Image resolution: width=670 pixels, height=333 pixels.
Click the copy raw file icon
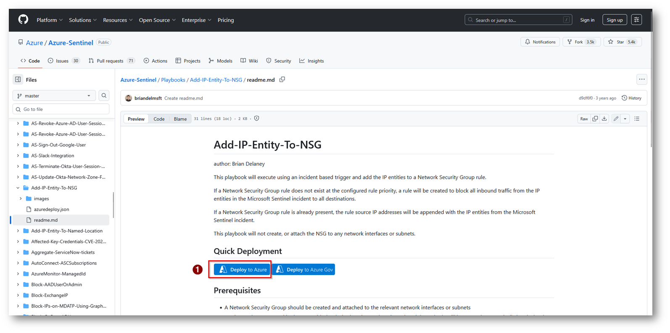tap(595, 119)
